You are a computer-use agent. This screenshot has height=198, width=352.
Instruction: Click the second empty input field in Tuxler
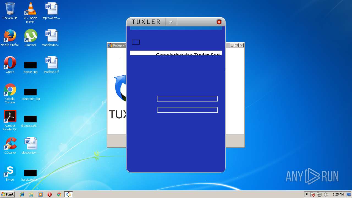click(187, 110)
